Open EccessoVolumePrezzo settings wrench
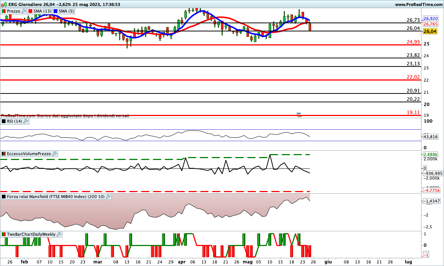The image size is (444, 266). pyautogui.click(x=54, y=154)
